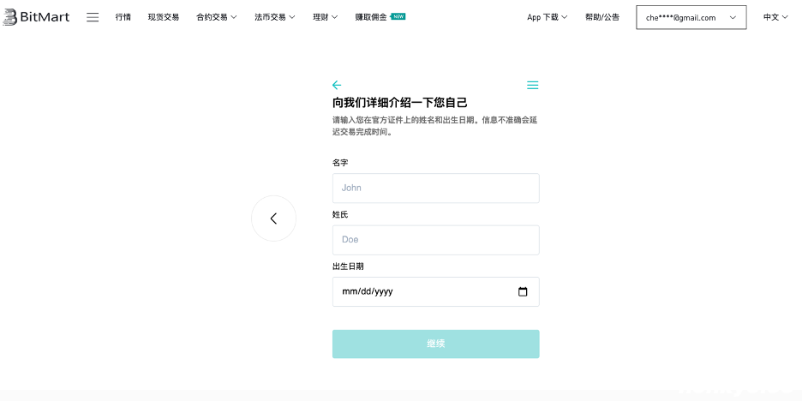Expand App 下载 dropdown
Screen dimensions: 802x401
(x=547, y=17)
